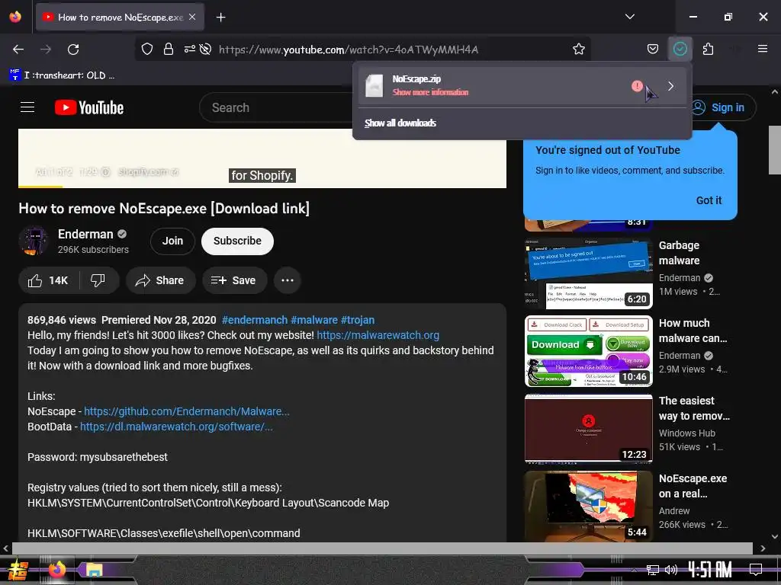Open the Start menu on the taskbar

pyautogui.click(x=18, y=570)
